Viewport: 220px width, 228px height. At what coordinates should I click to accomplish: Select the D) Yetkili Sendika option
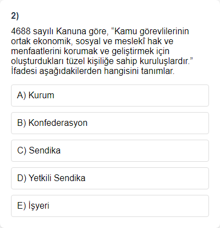pyautogui.click(x=110, y=178)
